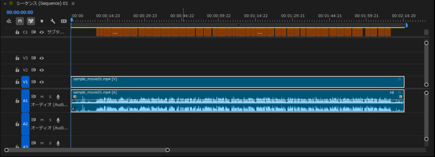
Task: Toggle the blue A2 track targeting button
Action: click(x=25, y=124)
